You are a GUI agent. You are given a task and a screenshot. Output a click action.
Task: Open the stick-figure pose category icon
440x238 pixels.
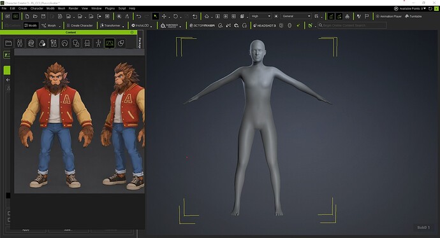click(98, 43)
